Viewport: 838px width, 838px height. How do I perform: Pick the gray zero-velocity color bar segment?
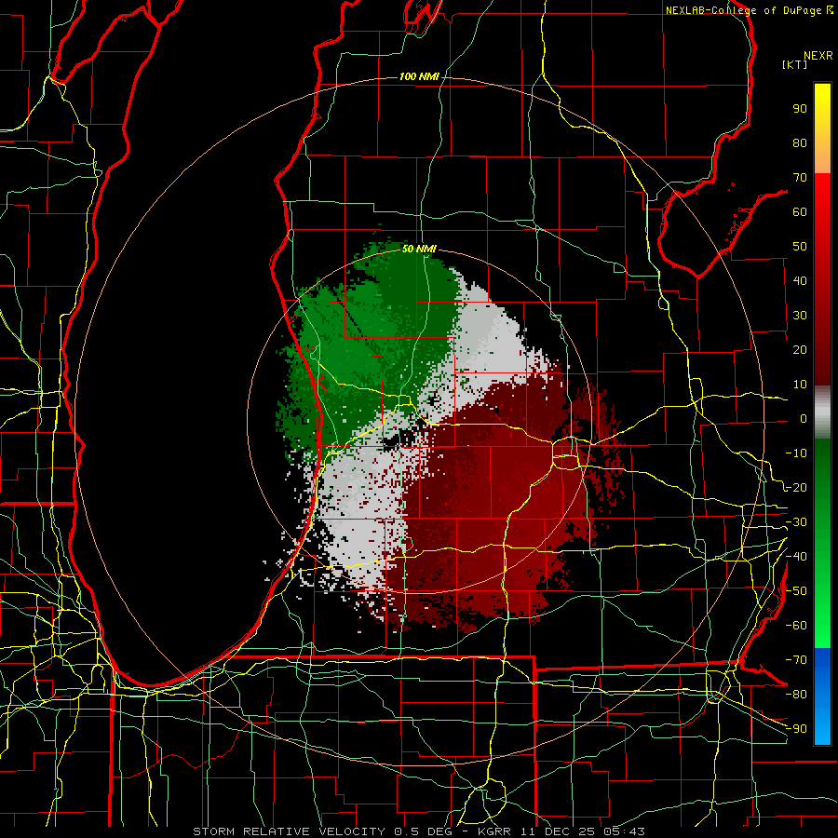[x=822, y=412]
